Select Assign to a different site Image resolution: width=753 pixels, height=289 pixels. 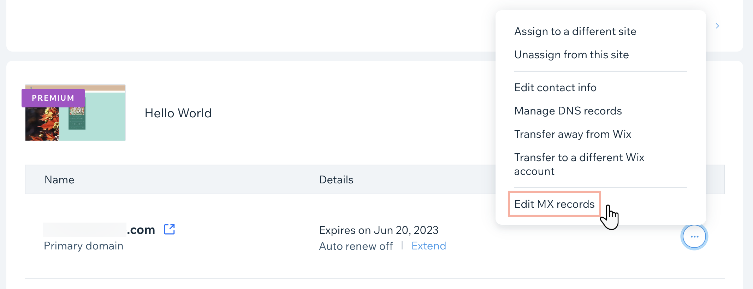click(x=575, y=31)
